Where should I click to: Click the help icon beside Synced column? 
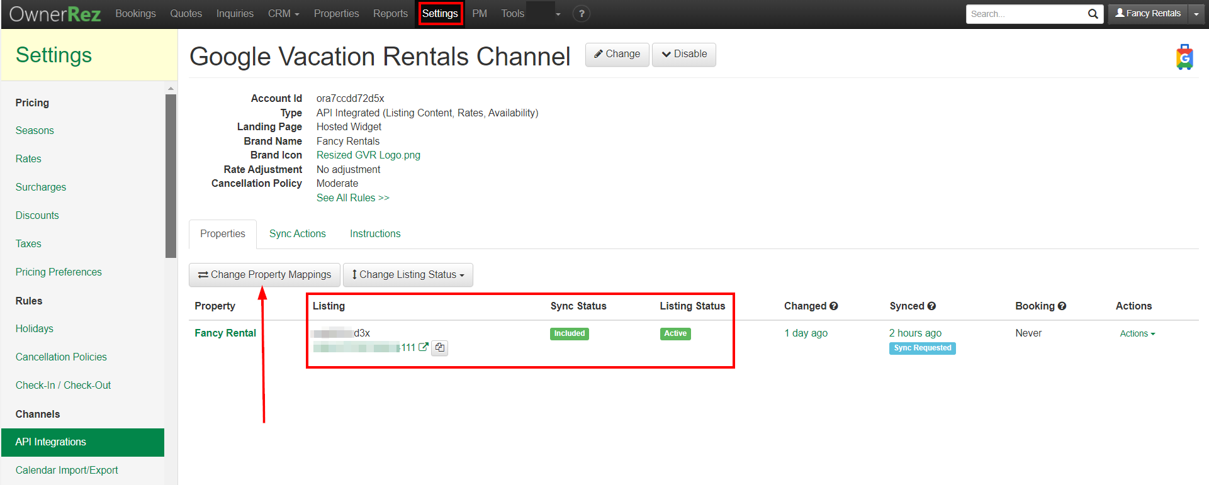932,306
